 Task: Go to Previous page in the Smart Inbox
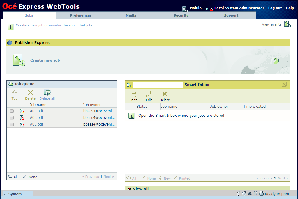(x=265, y=178)
